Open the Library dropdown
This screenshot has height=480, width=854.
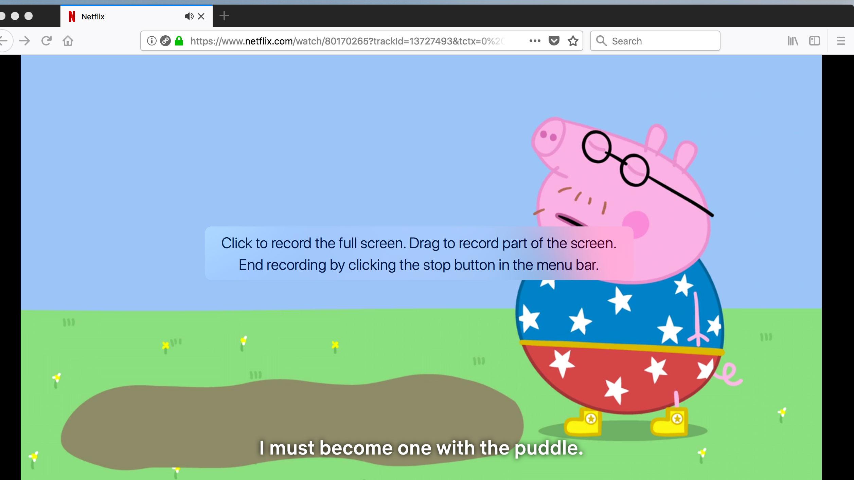pos(794,41)
